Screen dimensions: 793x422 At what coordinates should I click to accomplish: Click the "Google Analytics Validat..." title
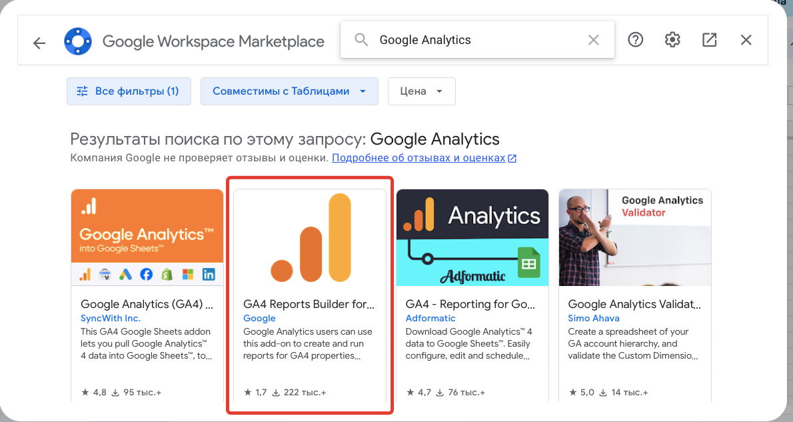point(634,304)
